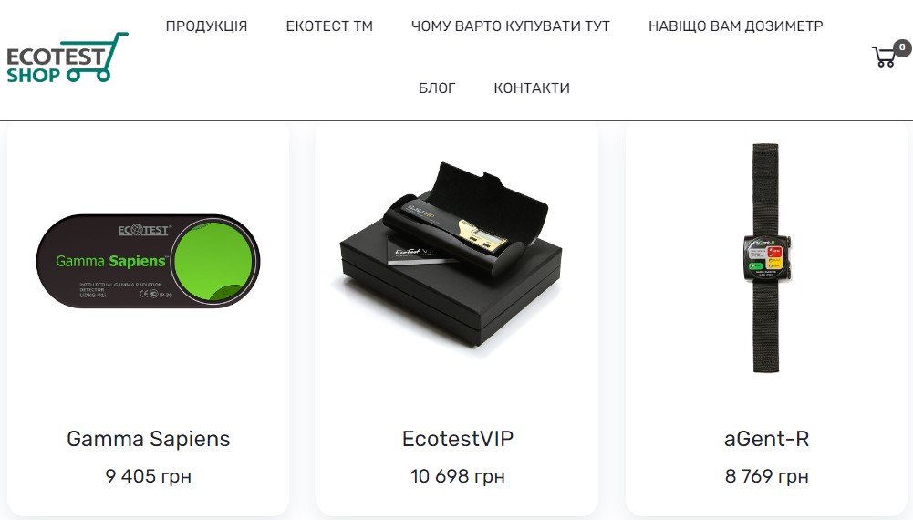Open the EcotestVIP product title

click(x=458, y=439)
